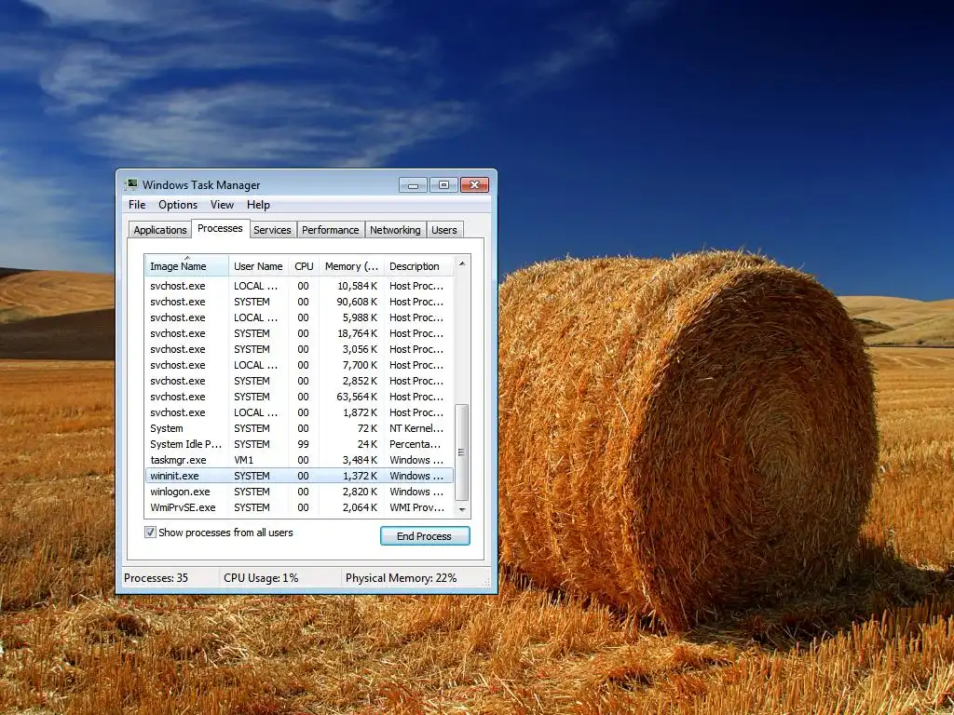The image size is (954, 715).
Task: Click the process list scrollbar thumb
Action: (462, 452)
